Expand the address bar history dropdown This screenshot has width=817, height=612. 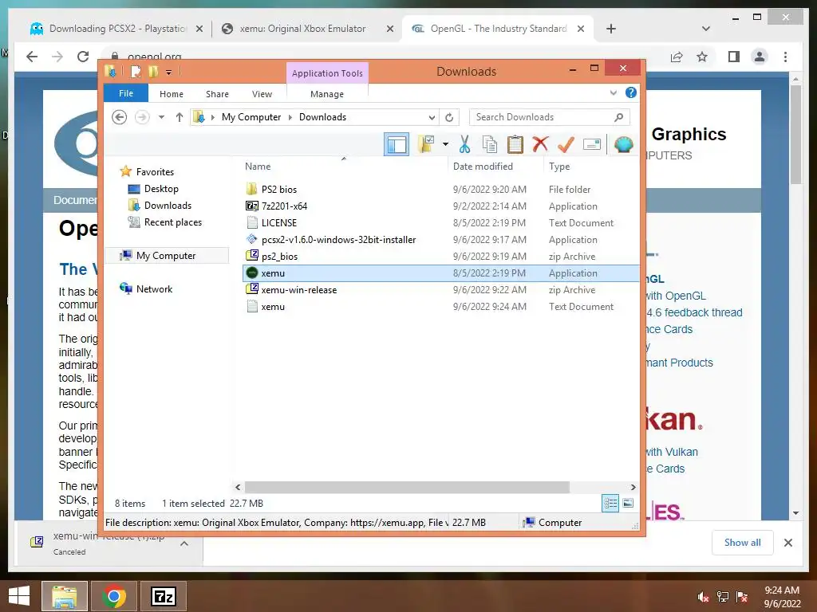click(432, 117)
